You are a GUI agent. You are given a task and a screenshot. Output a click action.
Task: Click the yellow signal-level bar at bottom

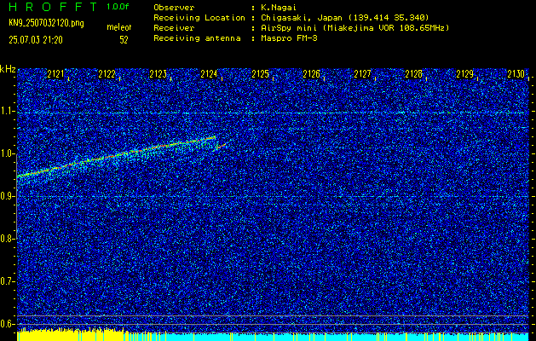72,334
